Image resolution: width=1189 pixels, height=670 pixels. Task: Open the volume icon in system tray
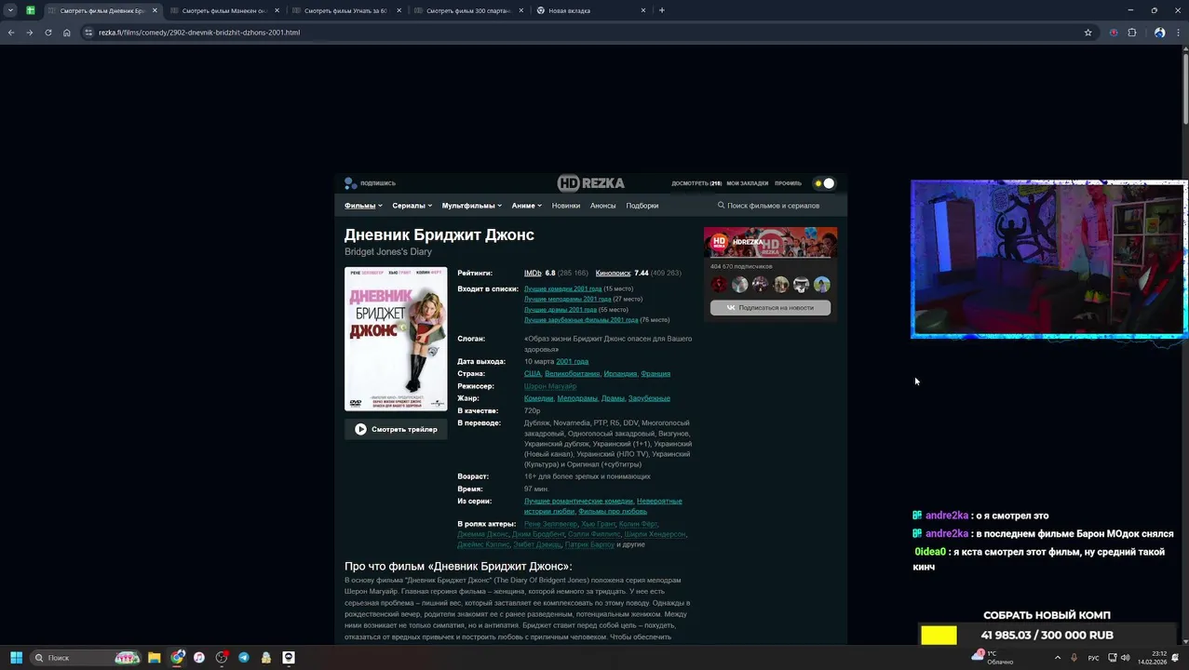(x=1126, y=658)
